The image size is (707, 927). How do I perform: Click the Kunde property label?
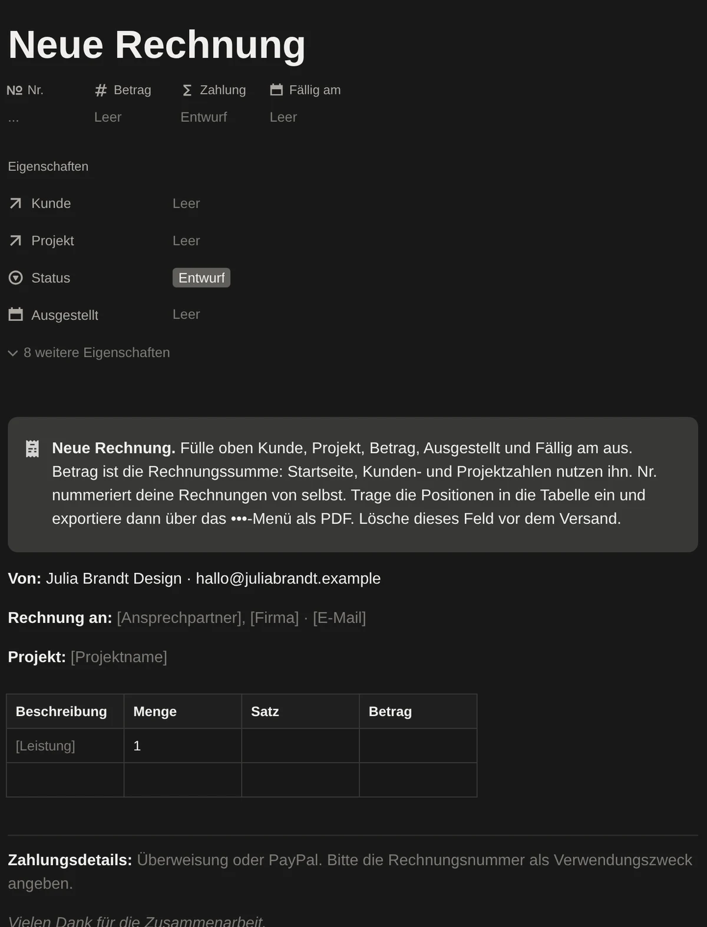click(51, 203)
